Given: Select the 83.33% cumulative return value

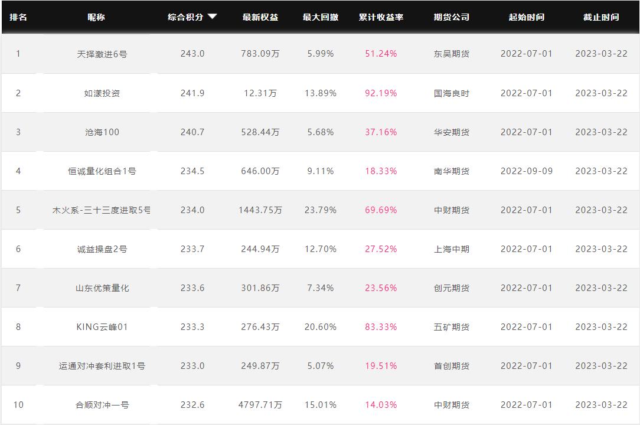Looking at the screenshot, I should pyautogui.click(x=381, y=327).
